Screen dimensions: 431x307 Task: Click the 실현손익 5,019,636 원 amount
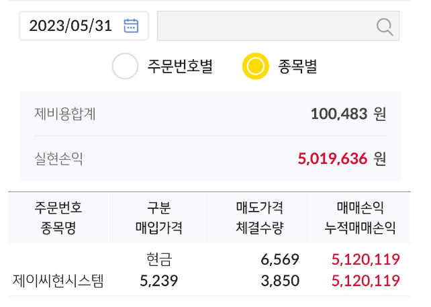[342, 159]
